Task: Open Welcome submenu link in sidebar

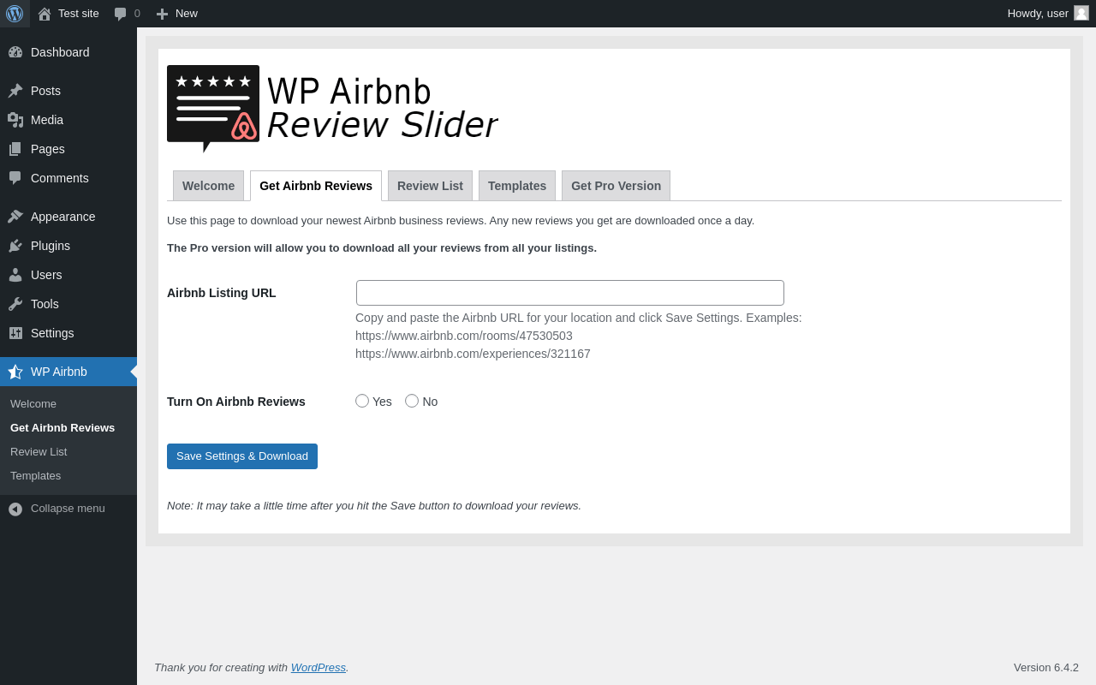Action: tap(33, 404)
